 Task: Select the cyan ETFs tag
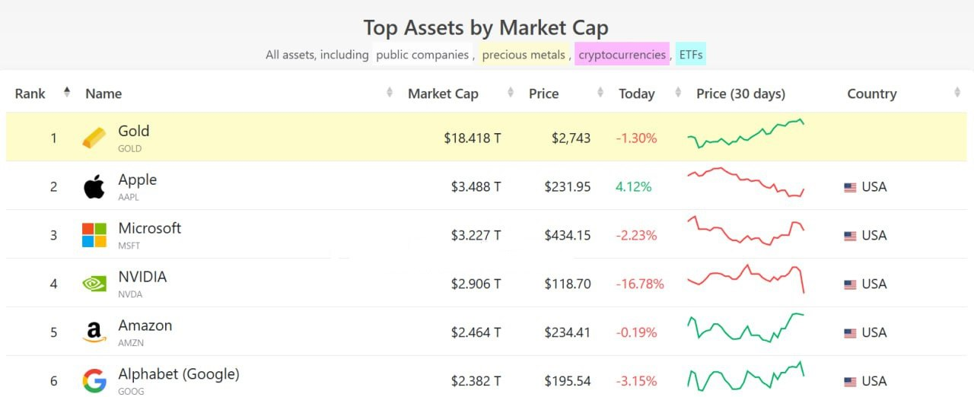click(691, 55)
